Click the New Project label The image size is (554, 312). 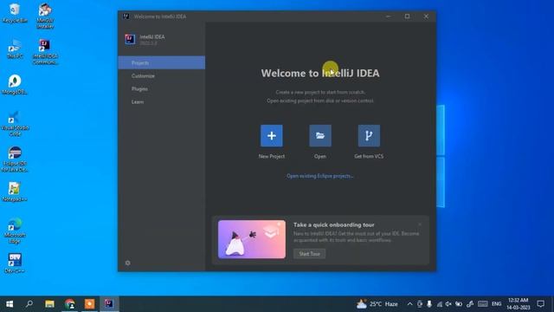[271, 156]
